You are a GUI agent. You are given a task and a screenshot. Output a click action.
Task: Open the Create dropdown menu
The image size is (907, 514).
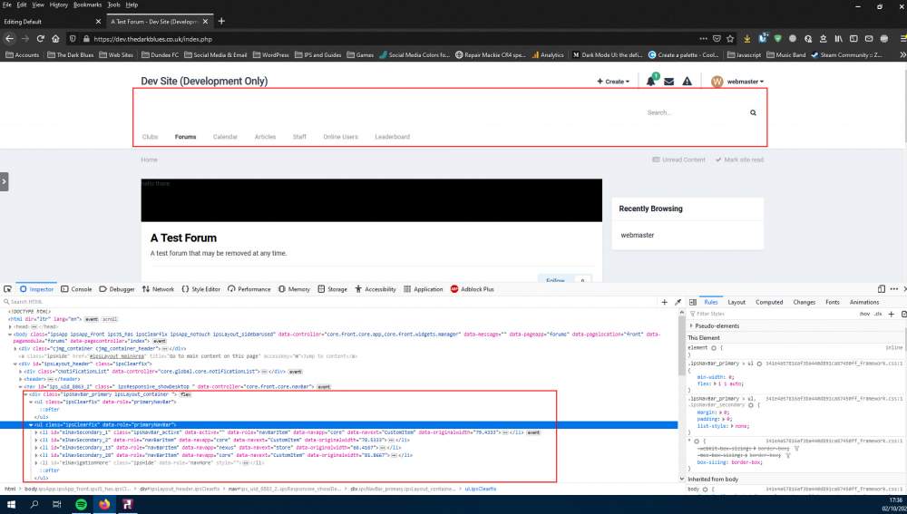pos(614,82)
